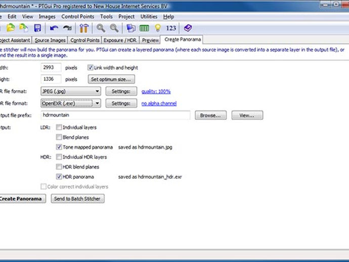Switch to Preview tab
This screenshot has width=349, height=262.
click(x=150, y=40)
